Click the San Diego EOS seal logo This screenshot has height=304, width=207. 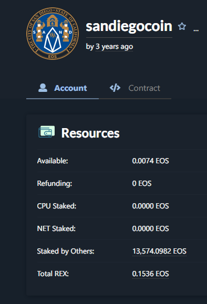pyautogui.click(x=53, y=34)
